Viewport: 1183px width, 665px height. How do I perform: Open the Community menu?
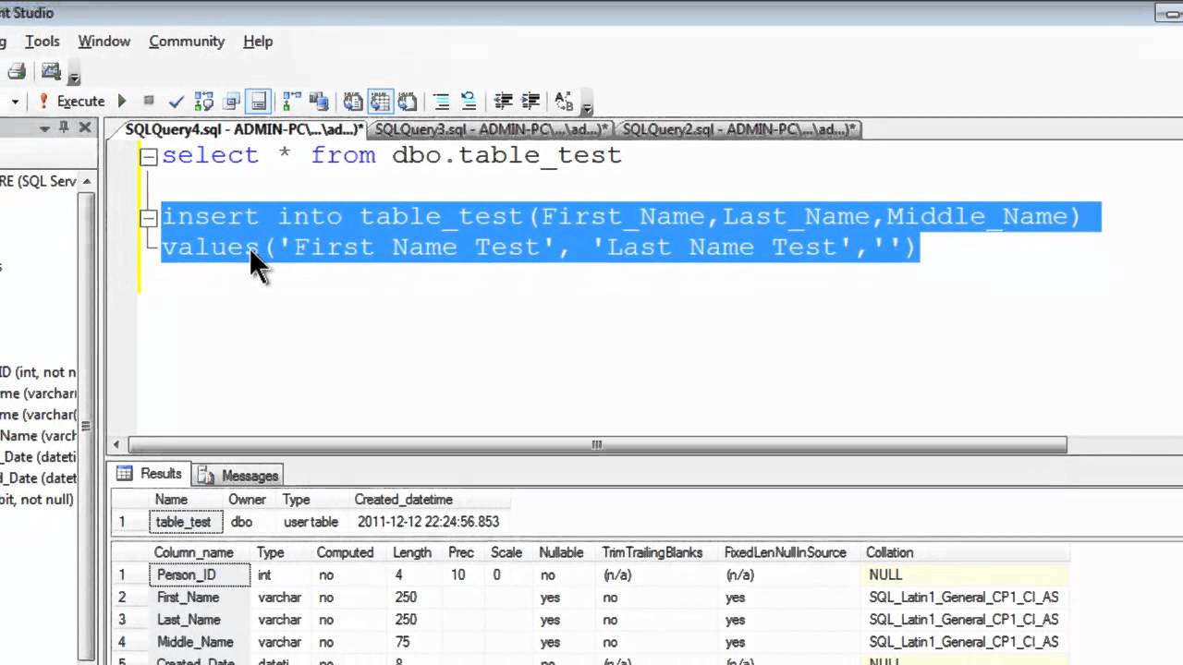(187, 42)
